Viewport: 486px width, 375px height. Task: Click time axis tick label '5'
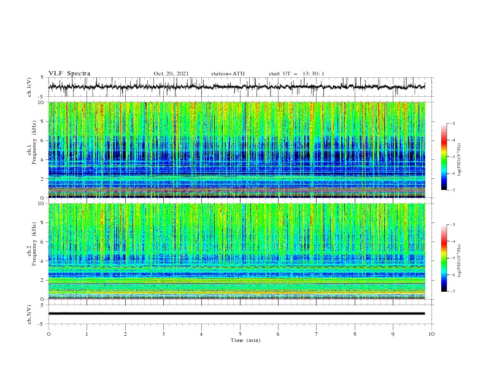click(x=240, y=334)
